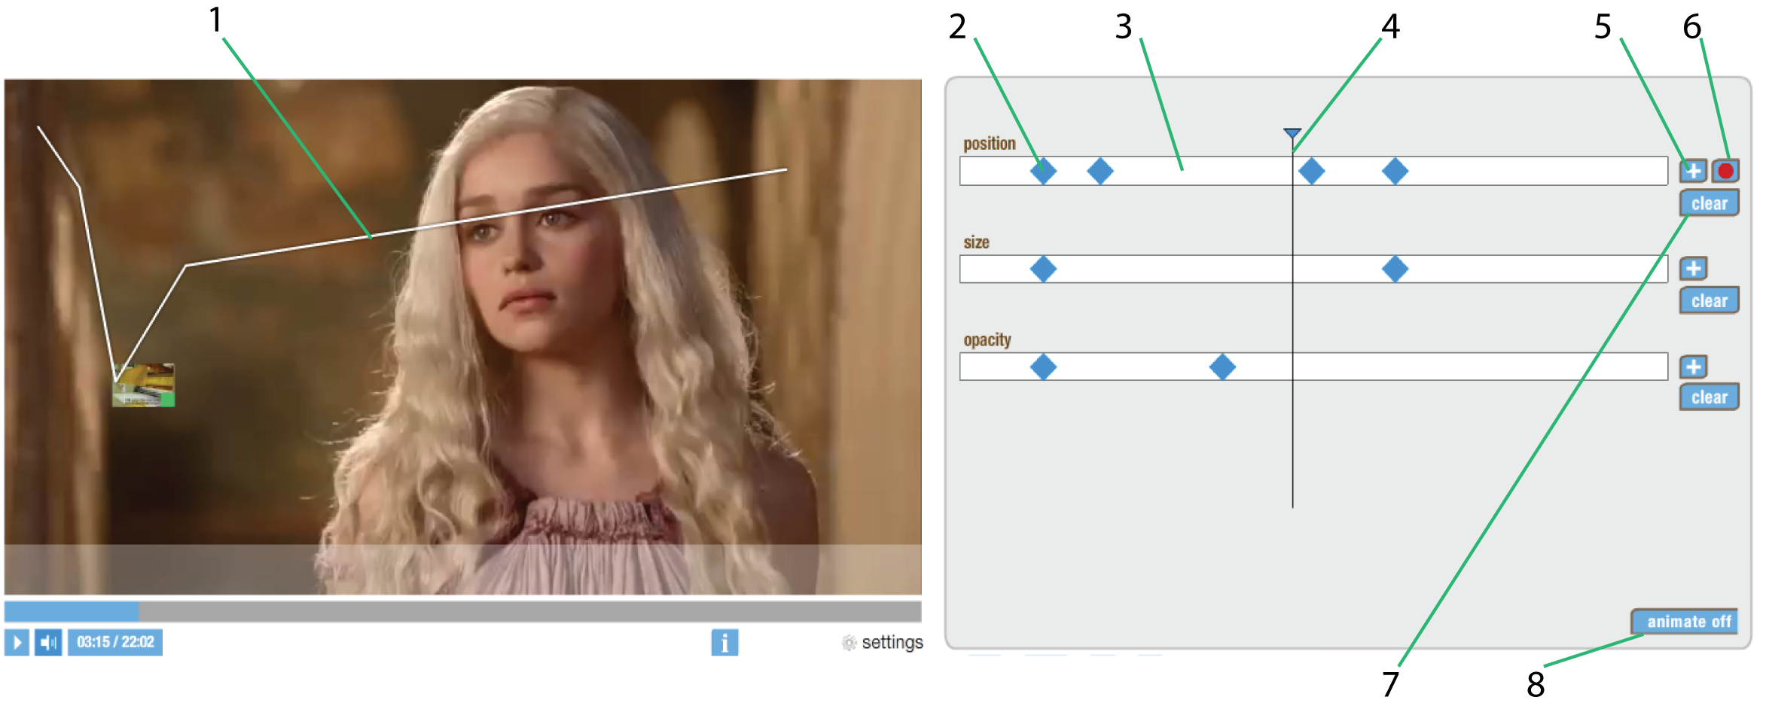Click the size label
Screen dimensions: 1766x706
point(976,242)
